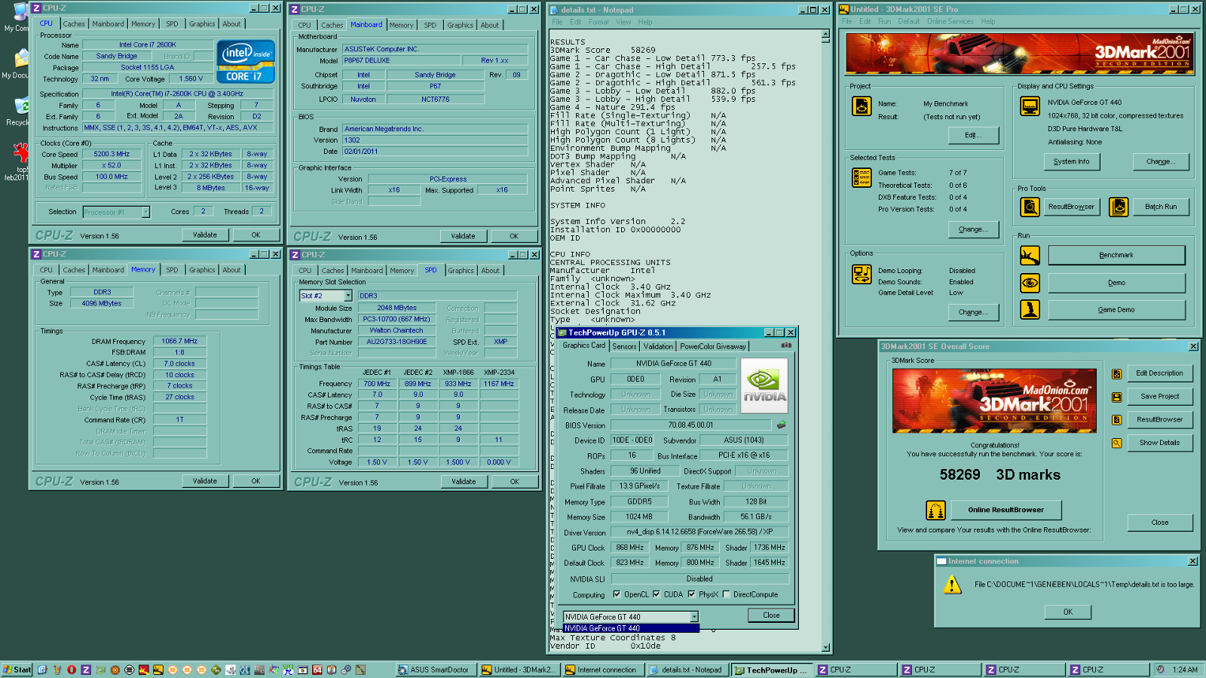Click the ResultBrowser icon in Overall Score dialog
Screen dimensions: 1206x678
click(1117, 420)
